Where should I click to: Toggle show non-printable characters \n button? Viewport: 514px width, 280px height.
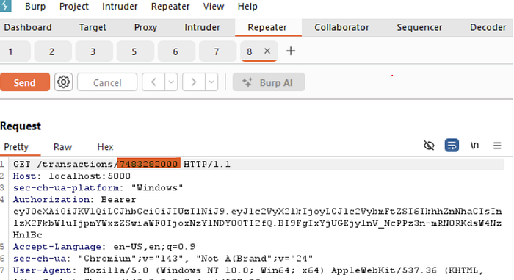point(474,145)
